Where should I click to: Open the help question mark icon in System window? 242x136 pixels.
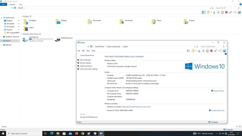[x=225, y=54]
